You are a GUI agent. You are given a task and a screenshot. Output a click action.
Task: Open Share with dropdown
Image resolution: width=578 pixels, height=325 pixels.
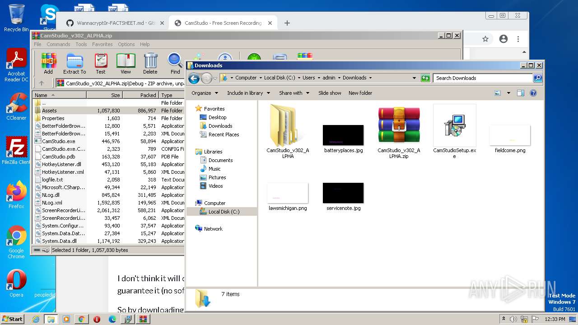tap(294, 93)
